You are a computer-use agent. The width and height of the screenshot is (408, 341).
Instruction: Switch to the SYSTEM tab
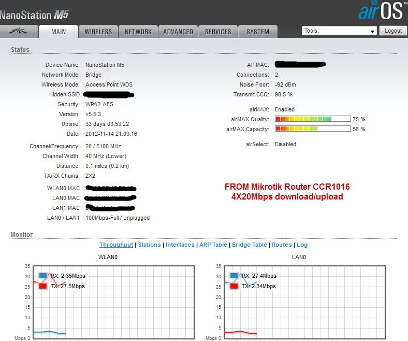click(x=258, y=32)
